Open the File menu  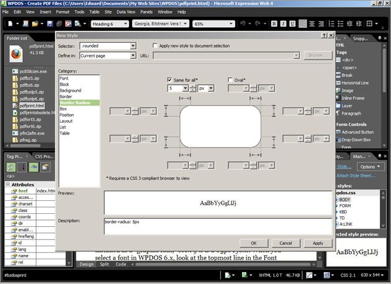pyautogui.click(x=5, y=12)
